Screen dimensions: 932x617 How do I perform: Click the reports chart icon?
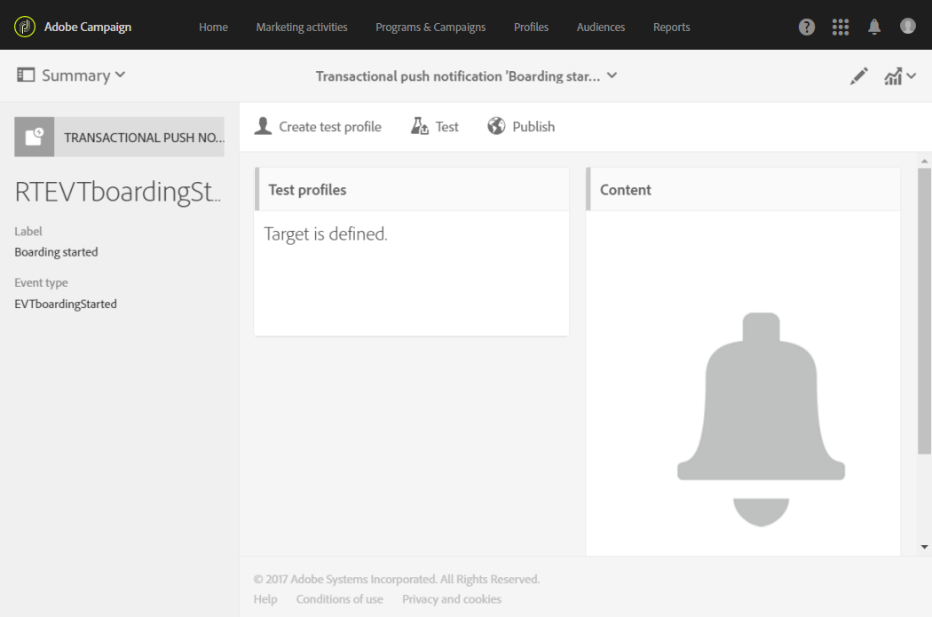click(x=893, y=76)
